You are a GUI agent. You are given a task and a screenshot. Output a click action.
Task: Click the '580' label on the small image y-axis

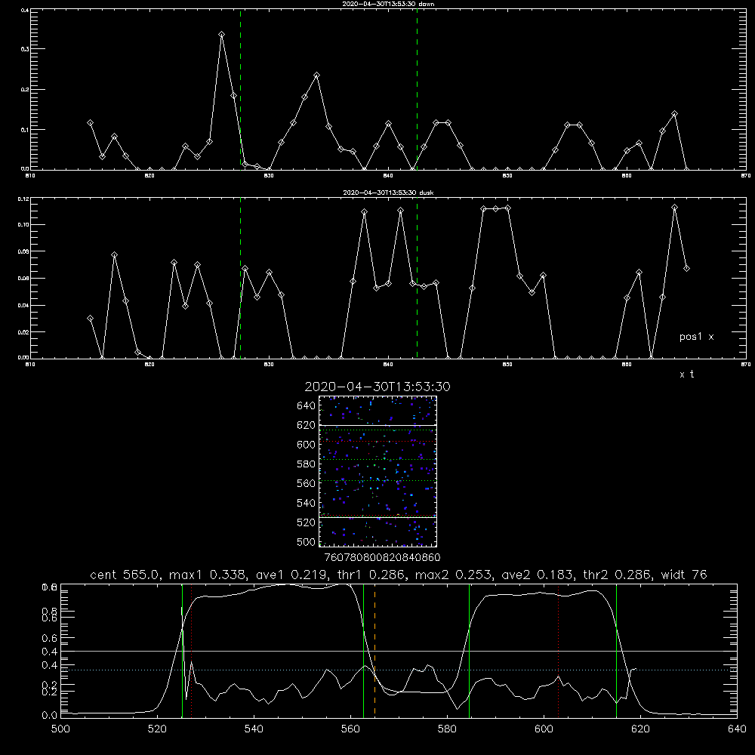point(306,464)
